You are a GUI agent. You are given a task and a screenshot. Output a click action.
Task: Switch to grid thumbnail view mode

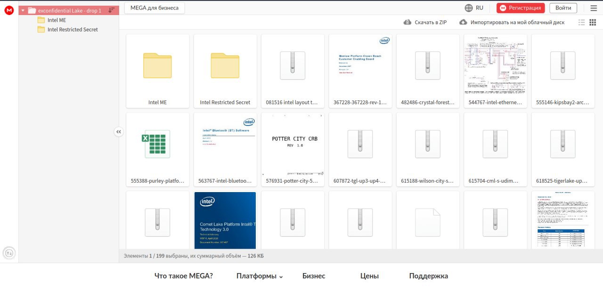(x=593, y=22)
